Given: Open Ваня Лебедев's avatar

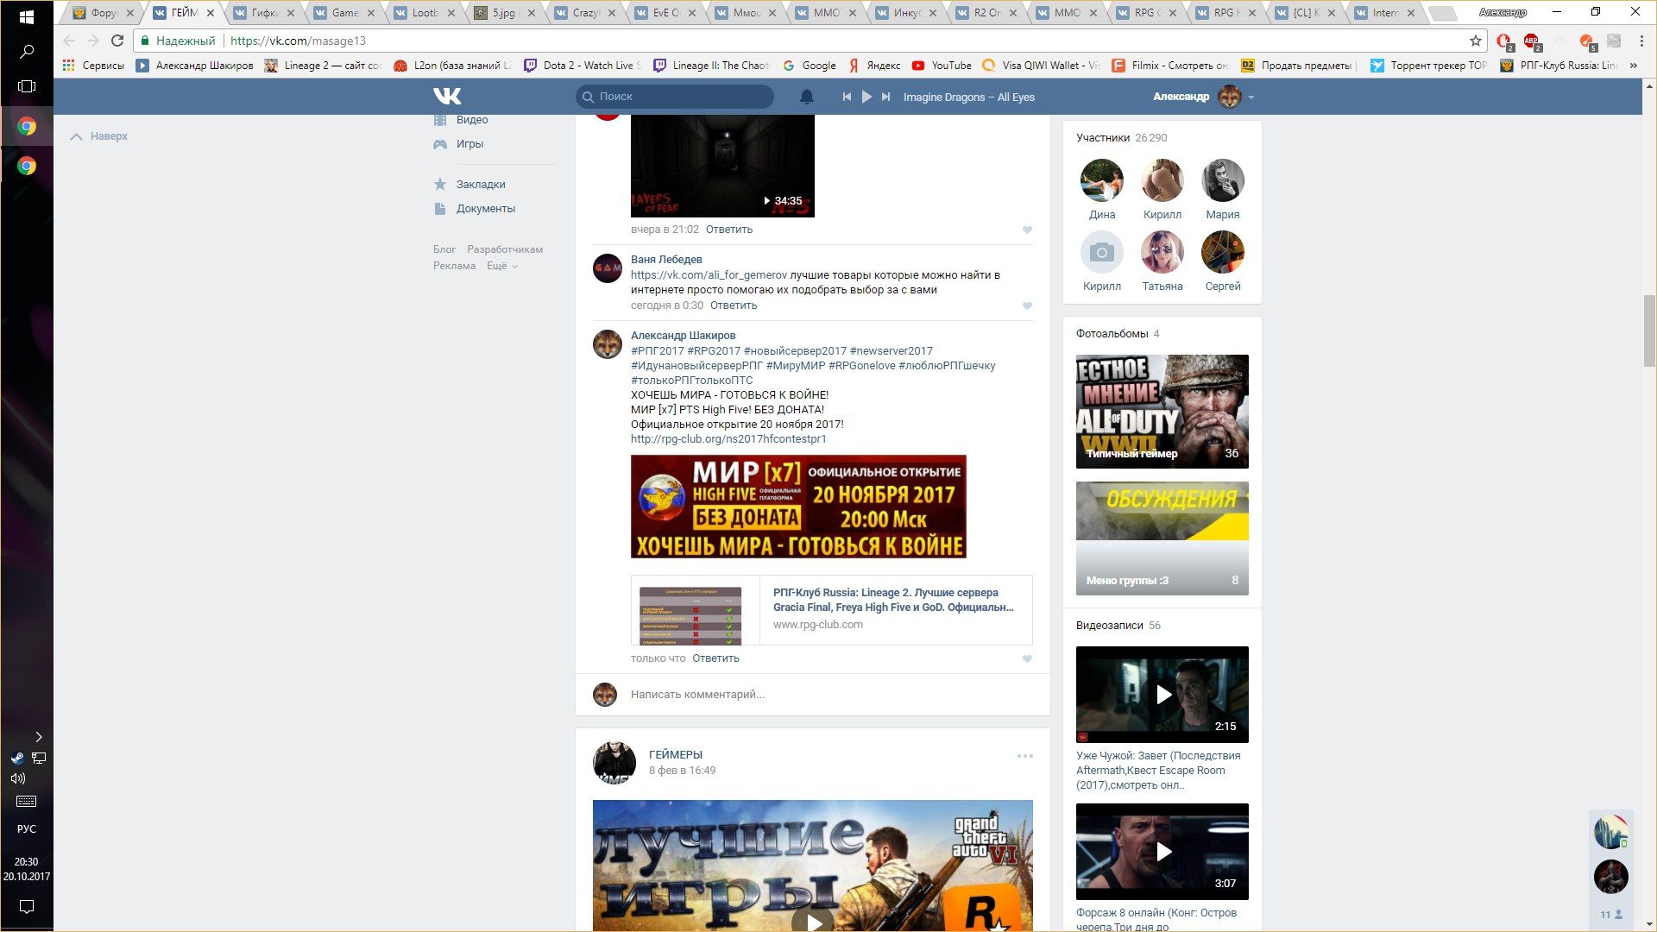Looking at the screenshot, I should (608, 268).
